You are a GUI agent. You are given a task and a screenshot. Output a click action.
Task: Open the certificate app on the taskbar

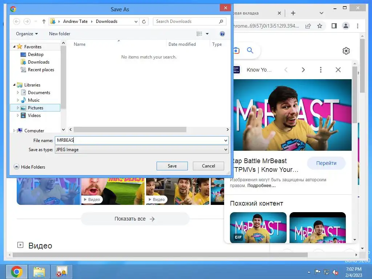click(62, 272)
